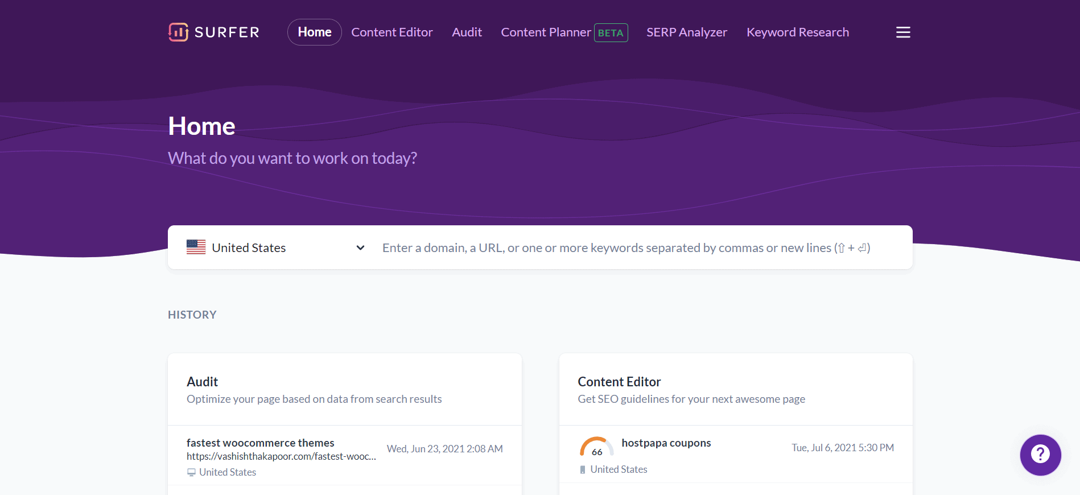This screenshot has height=495, width=1080.
Task: Go to the Home tab
Action: click(315, 32)
